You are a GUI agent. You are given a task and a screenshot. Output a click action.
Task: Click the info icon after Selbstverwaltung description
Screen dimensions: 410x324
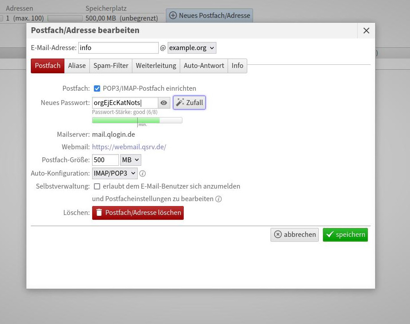click(x=218, y=199)
